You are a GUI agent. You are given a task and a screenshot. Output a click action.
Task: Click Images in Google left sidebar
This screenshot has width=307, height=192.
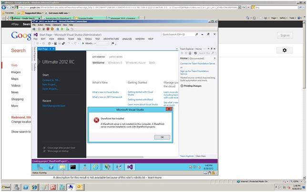coord(16,72)
